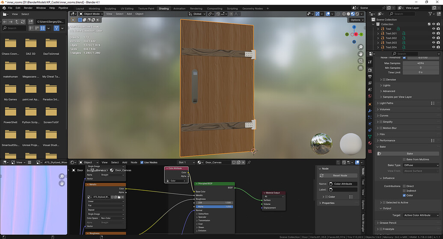Open the Scene properties tab icon
This screenshot has height=239, width=443.
pos(370,89)
